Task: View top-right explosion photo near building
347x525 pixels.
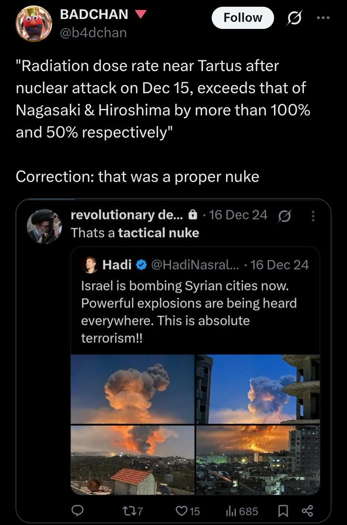Action: coord(258,389)
